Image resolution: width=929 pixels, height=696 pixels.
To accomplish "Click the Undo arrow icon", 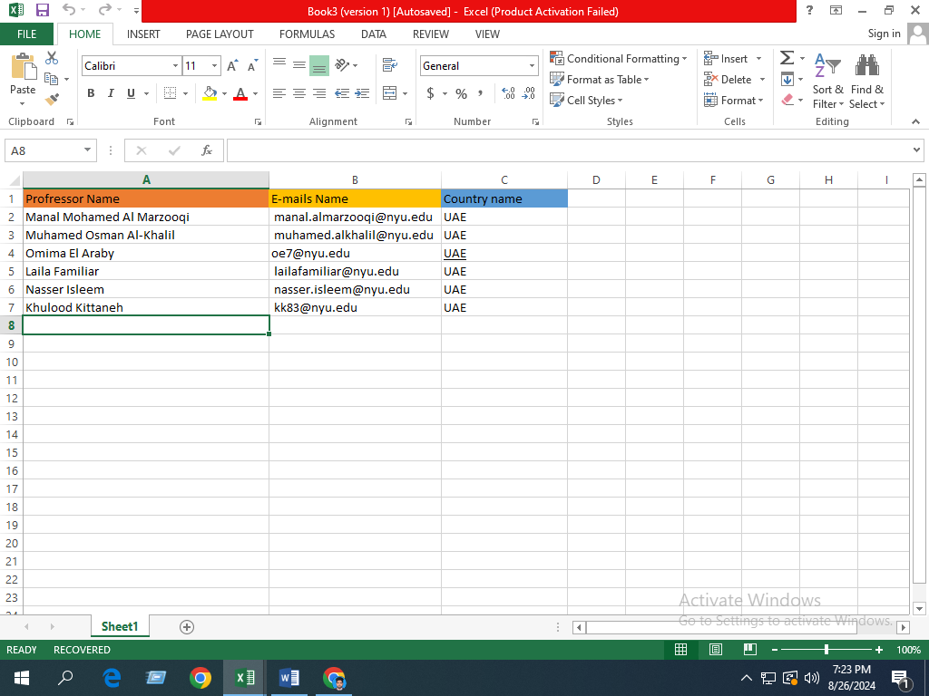I will click(x=69, y=10).
